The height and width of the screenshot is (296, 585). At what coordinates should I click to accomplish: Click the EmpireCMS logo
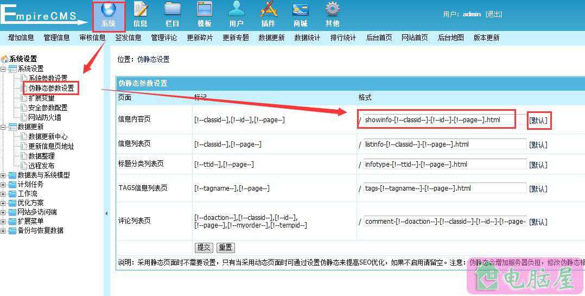[x=43, y=15]
